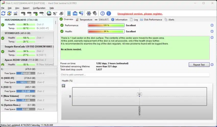Click green check next to Performance label
Viewport: 217px width, 127px height.
pyautogui.click(x=62, y=25)
